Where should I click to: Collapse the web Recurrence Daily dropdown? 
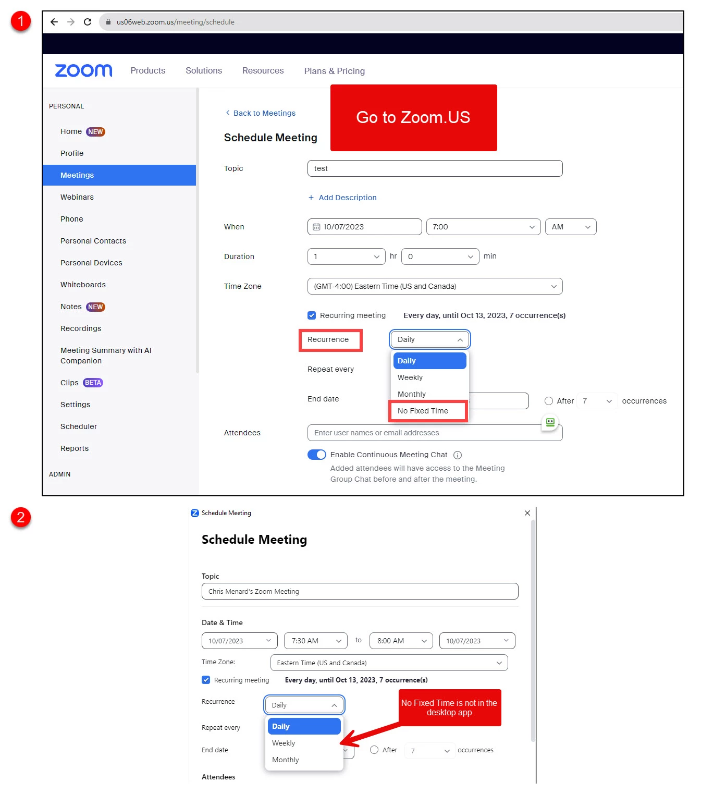click(x=430, y=339)
